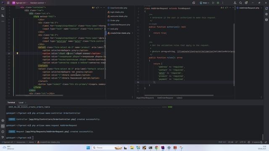Switch to the web.php tab
This screenshot has width=269, height=151.
coord(114,29)
